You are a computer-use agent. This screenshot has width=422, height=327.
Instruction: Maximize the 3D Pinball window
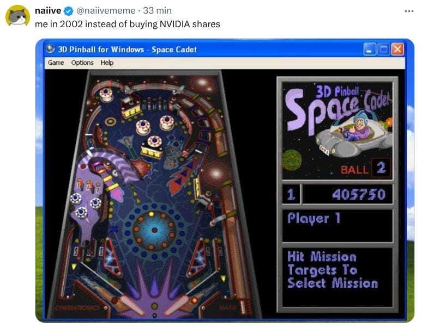tap(383, 50)
